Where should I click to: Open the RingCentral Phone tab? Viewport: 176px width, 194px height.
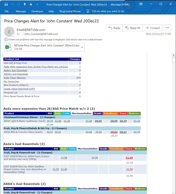pos(70,11)
